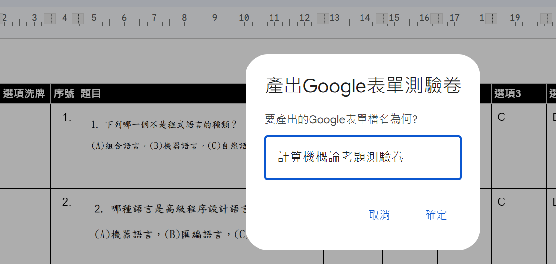This screenshot has height=264, width=556.
Task: Click ruler column marker between 14 and 15
Action: click(383, 19)
